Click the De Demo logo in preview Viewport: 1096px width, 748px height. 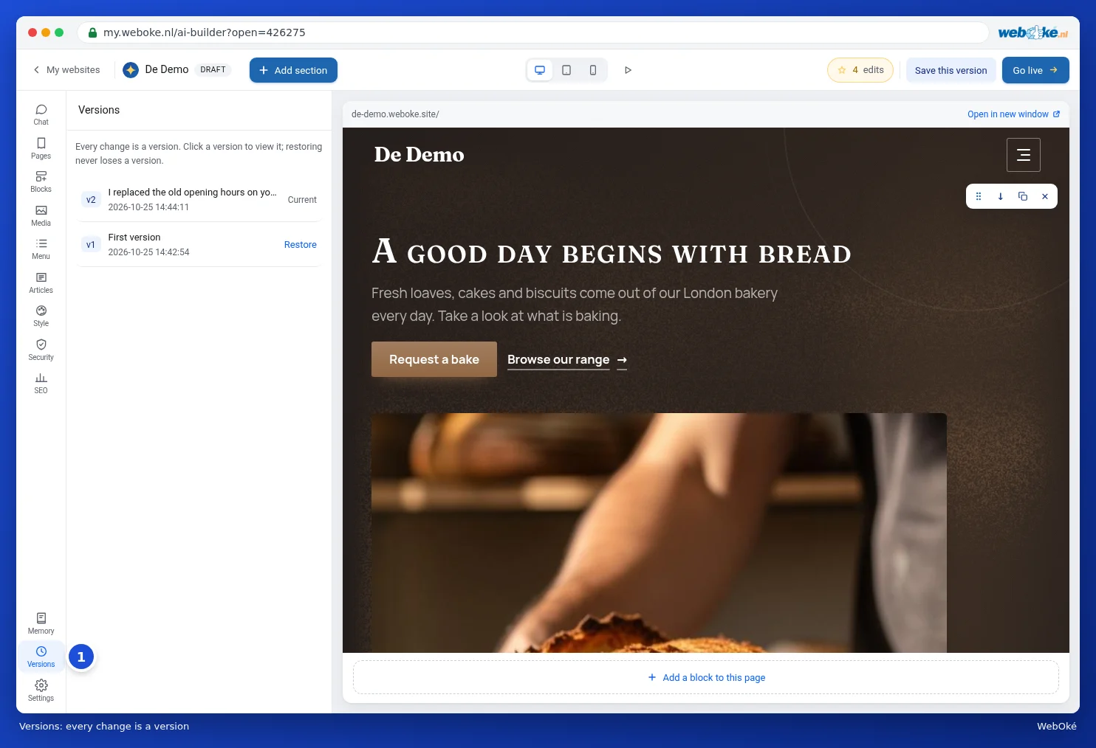coord(419,155)
